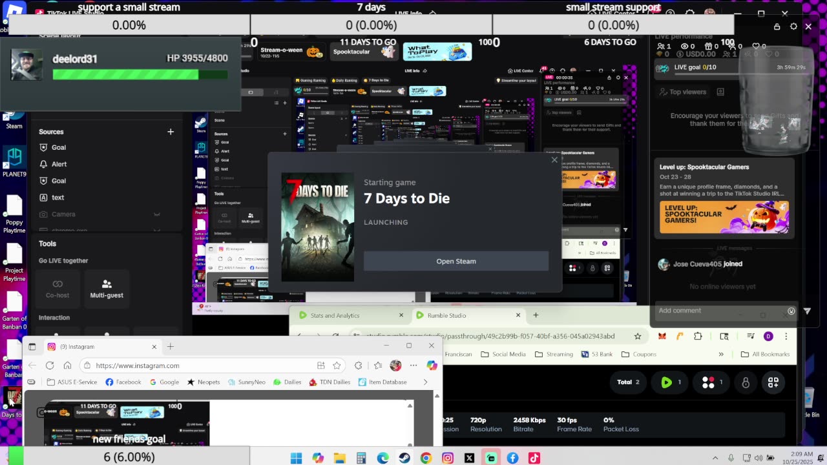Viewport: 827px width, 465px height.
Task: Open the Level up Spooktacular Gamers banner
Action: pyautogui.click(x=724, y=217)
